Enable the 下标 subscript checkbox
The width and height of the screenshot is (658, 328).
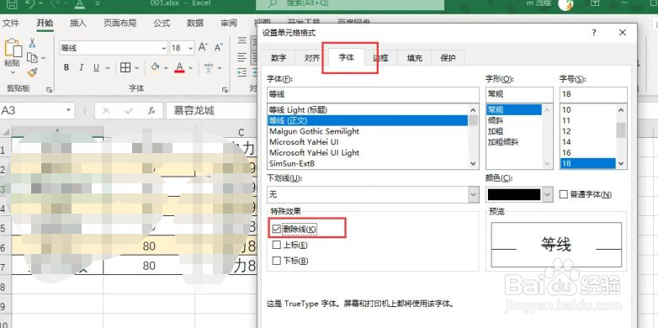[276, 261]
